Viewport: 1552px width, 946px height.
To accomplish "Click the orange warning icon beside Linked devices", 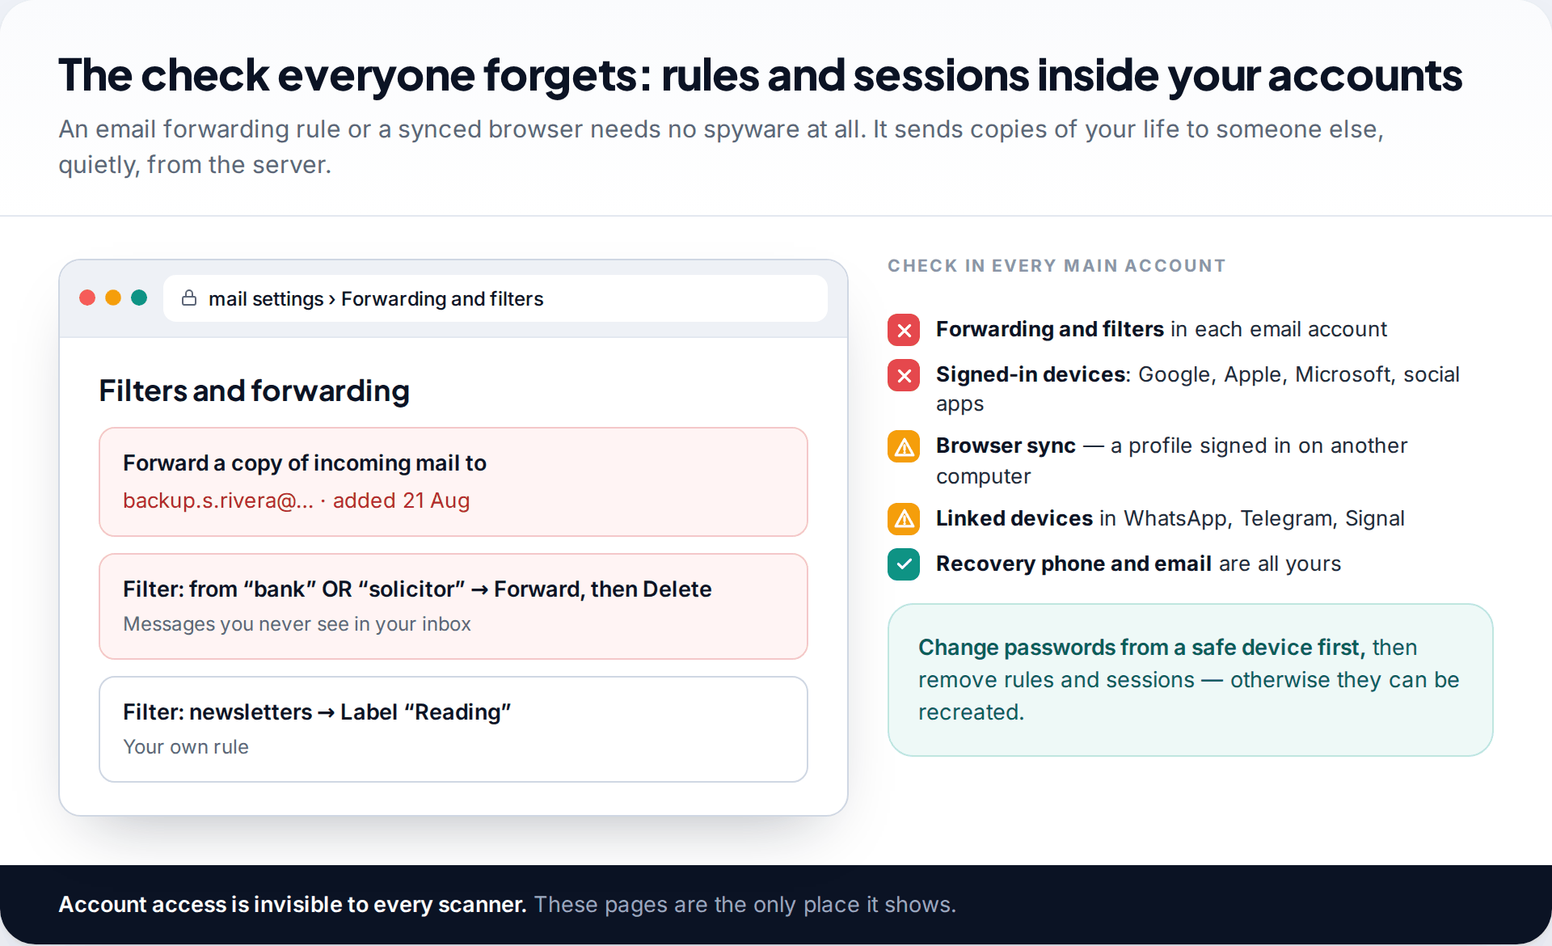I will coord(904,519).
